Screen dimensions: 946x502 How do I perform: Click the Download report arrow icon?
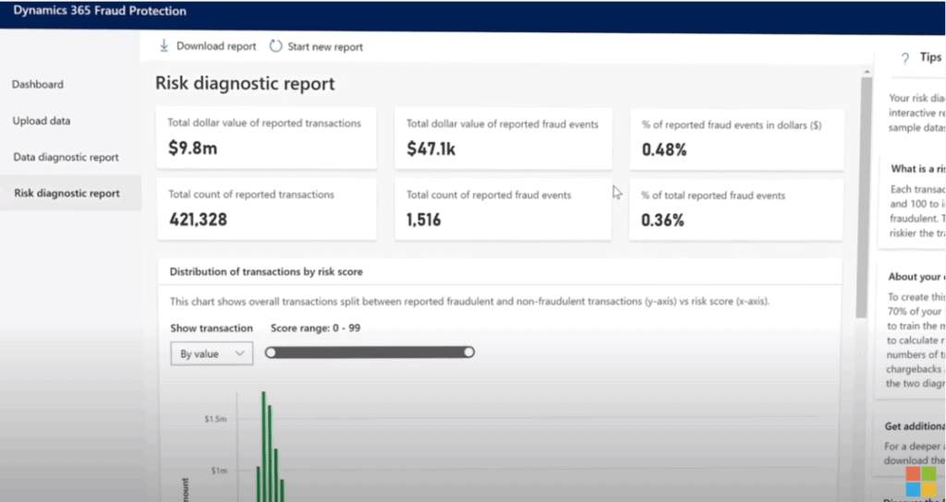pyautogui.click(x=164, y=46)
